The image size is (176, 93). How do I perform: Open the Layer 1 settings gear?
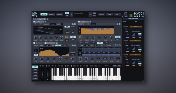coord(47,19)
